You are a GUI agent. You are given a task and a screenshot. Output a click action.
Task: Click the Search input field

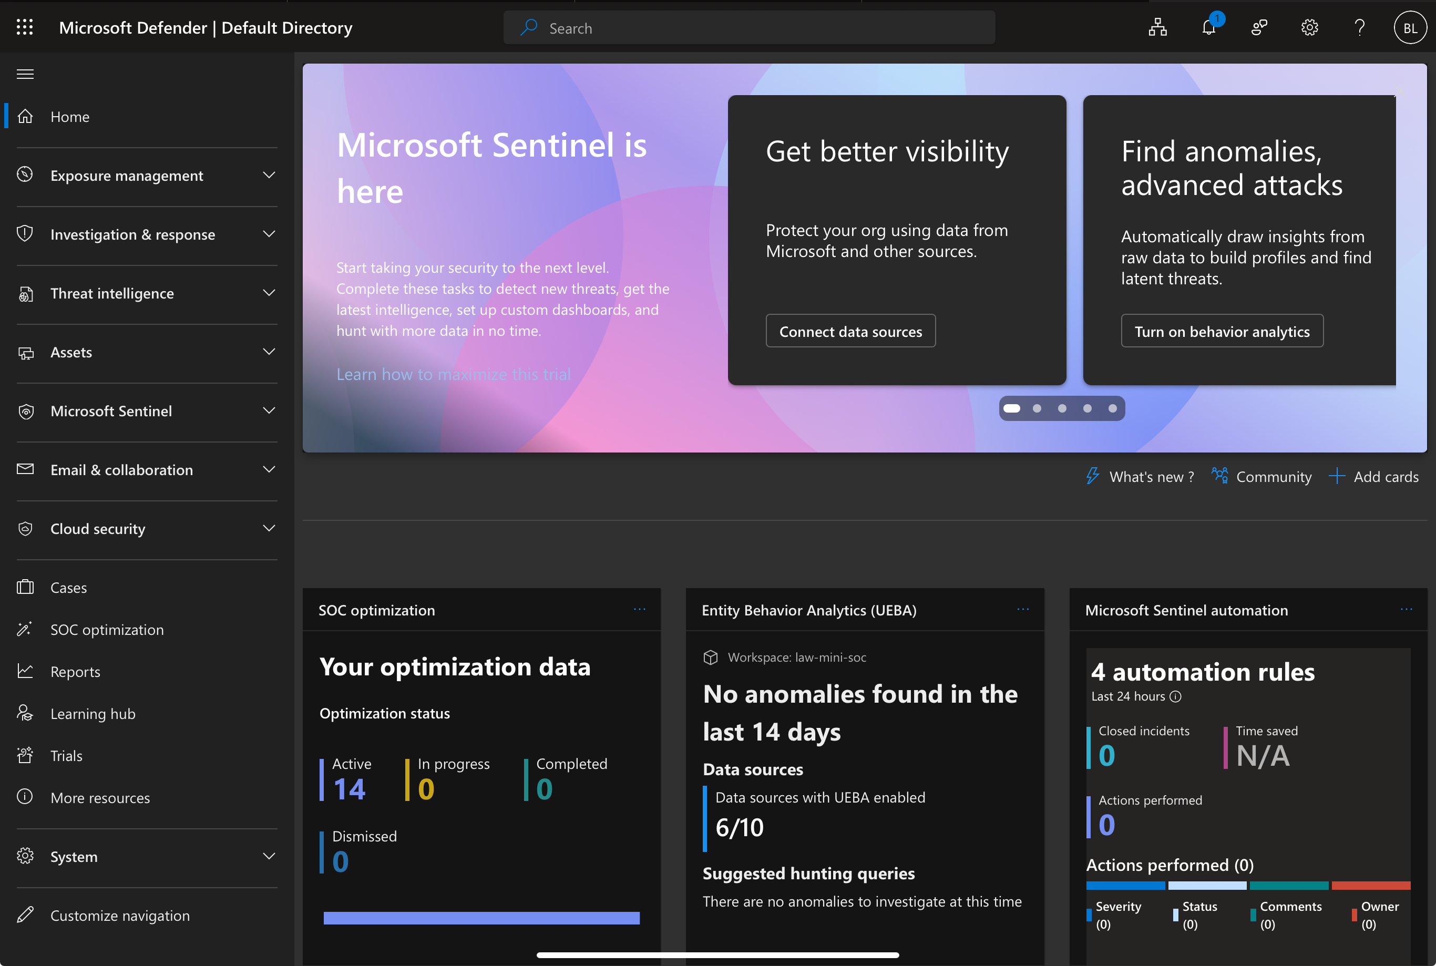(x=748, y=28)
